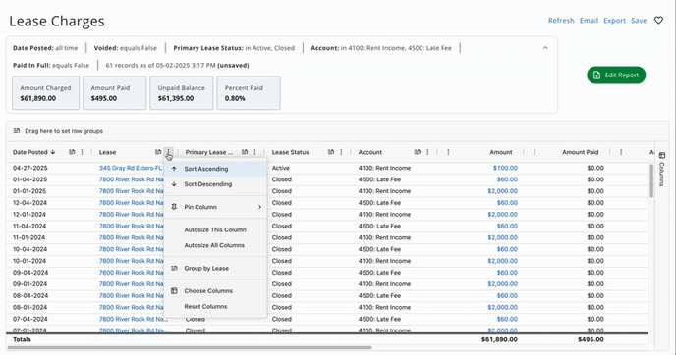Open $100.00 amount link
The width and height of the screenshot is (676, 355).
(x=505, y=168)
